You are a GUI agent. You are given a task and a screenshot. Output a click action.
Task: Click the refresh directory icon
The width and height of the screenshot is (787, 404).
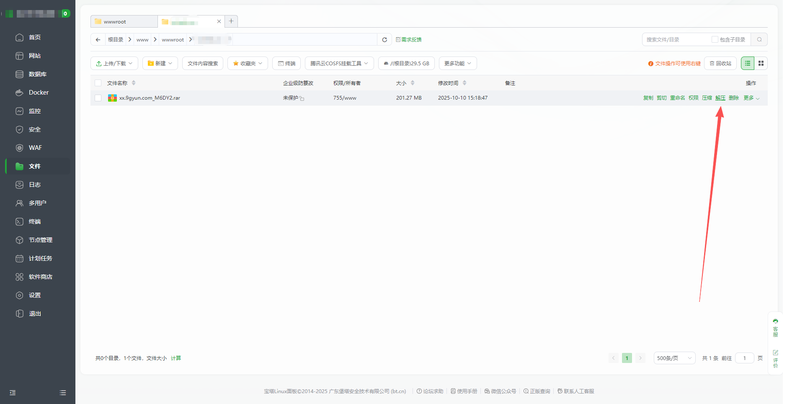coord(384,40)
